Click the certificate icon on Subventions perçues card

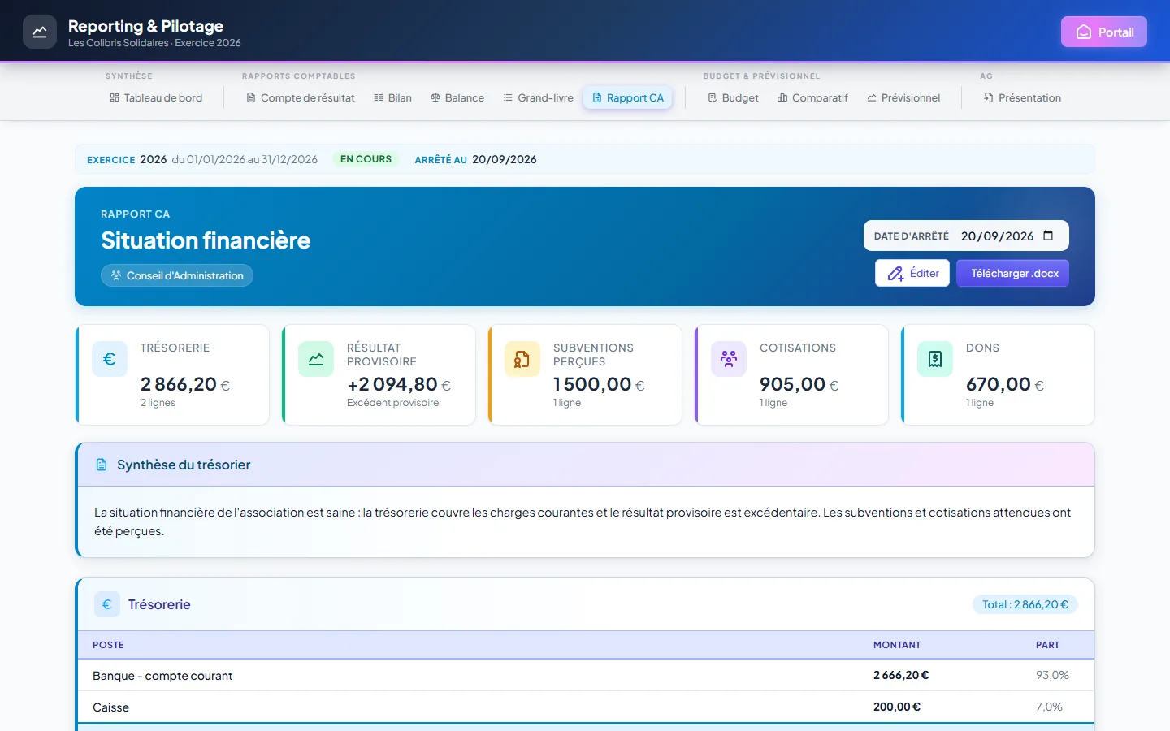coord(522,359)
